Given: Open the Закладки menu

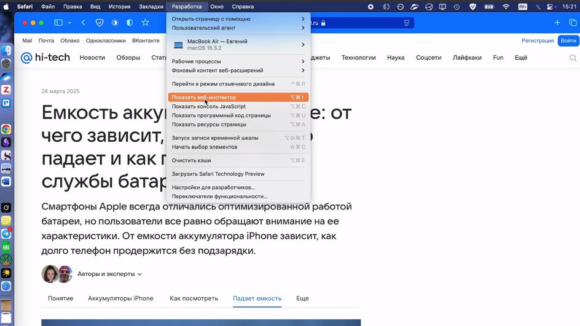Looking at the screenshot, I should point(151,7).
